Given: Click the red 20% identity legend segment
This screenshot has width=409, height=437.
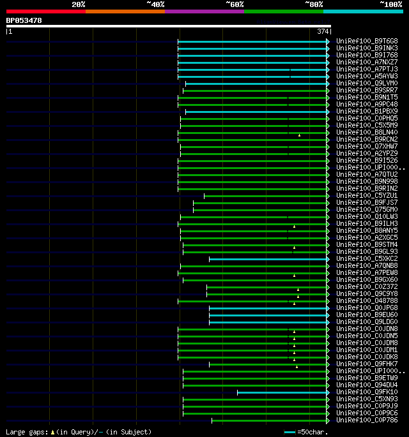Looking at the screenshot, I should tap(46, 11).
